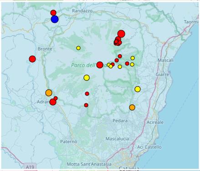Screen dimensions: 200x171
Task: Select the Mascalucia town label
Action: [117, 139]
